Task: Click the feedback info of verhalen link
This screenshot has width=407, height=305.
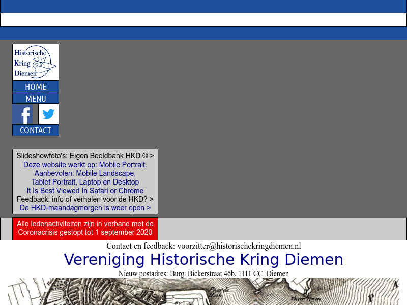Action: (x=84, y=199)
